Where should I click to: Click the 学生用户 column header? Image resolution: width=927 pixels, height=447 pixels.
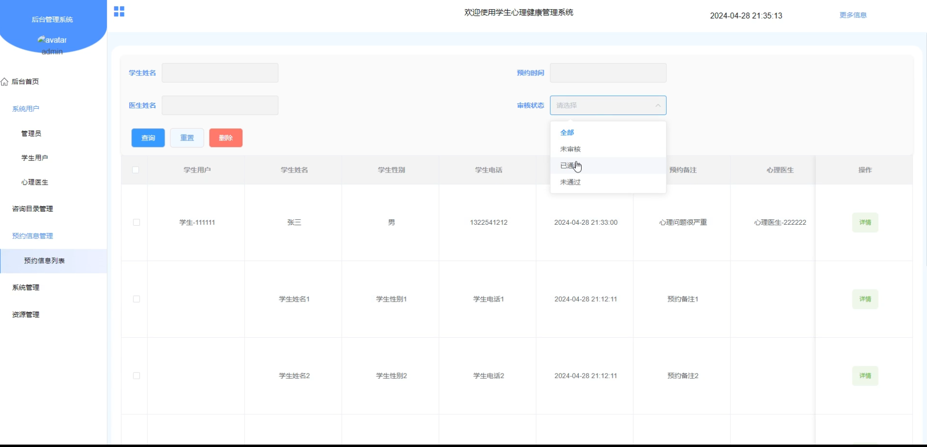(197, 170)
